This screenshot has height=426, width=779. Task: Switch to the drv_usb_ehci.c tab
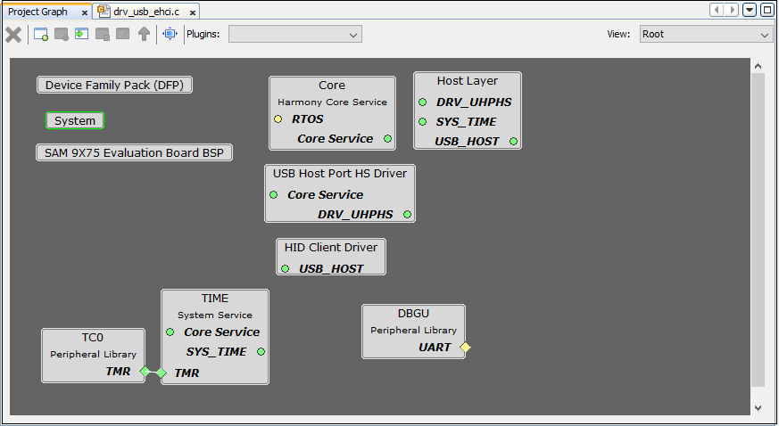coord(141,12)
